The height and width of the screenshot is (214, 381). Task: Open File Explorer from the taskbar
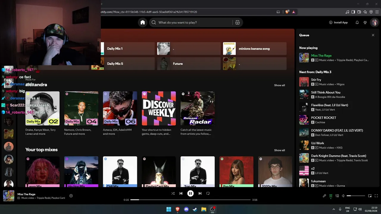tap(204, 209)
